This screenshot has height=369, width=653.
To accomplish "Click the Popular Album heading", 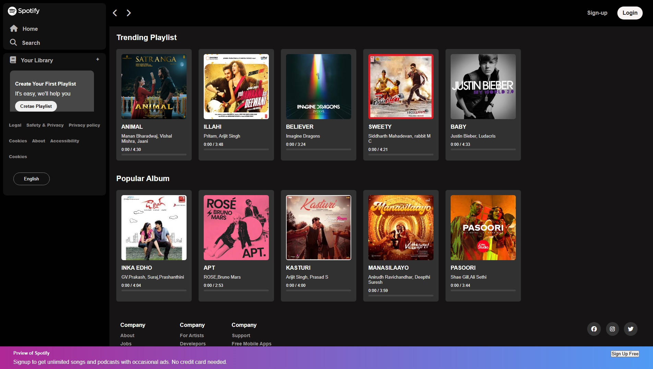I will point(143,178).
